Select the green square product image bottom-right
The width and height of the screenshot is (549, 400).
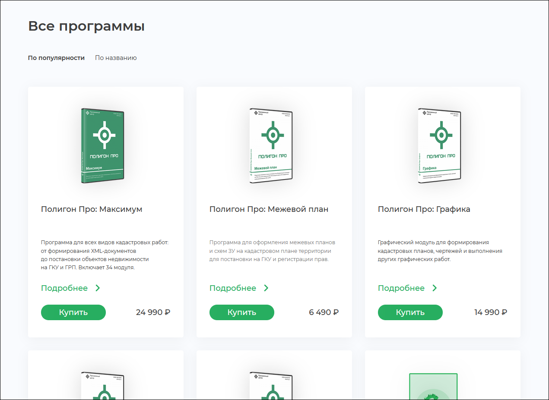433,386
